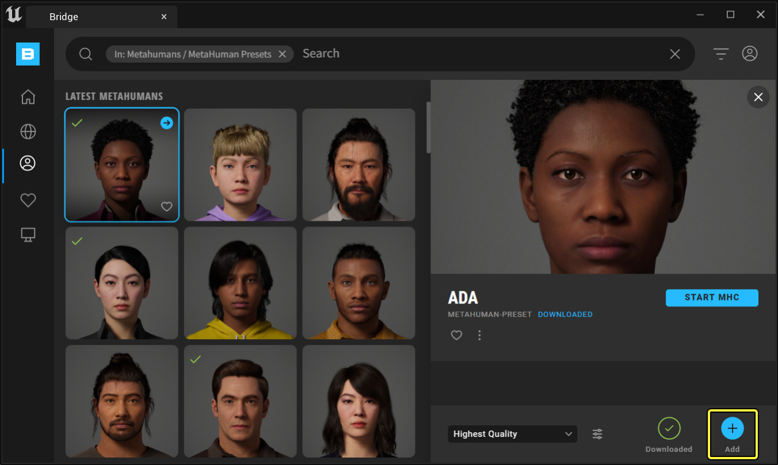Viewport: 778px width, 465px height.
Task: Open the Local monitor icon in sidebar
Action: pos(28,234)
